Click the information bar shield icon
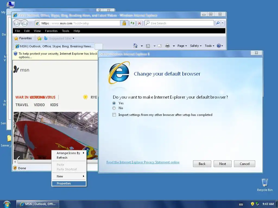The width and height of the screenshot is (278, 208). coord(15,54)
